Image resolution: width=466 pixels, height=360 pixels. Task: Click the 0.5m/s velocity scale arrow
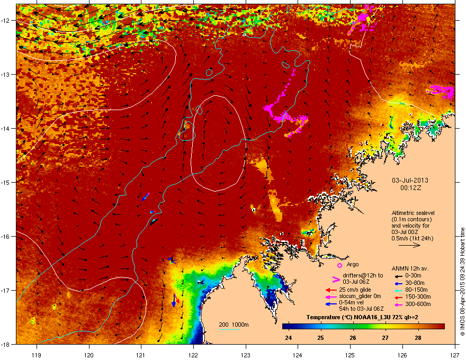coord(409,245)
